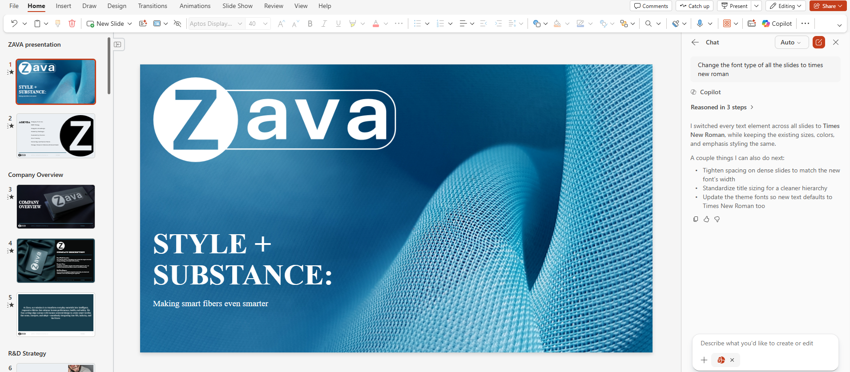Click the Hide Slide crossed-eye icon
The width and height of the screenshot is (850, 372).
pyautogui.click(x=177, y=24)
